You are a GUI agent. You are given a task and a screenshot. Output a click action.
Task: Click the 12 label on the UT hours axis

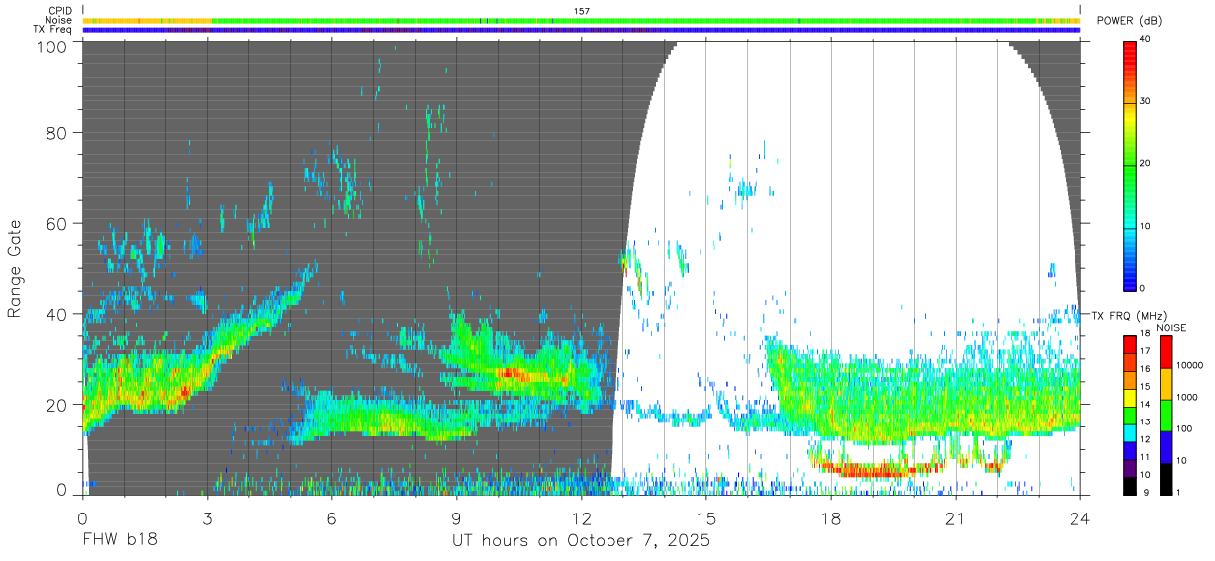click(x=581, y=519)
